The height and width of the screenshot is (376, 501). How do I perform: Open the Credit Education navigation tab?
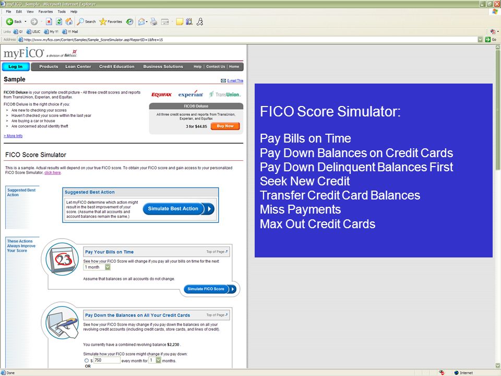(116, 66)
